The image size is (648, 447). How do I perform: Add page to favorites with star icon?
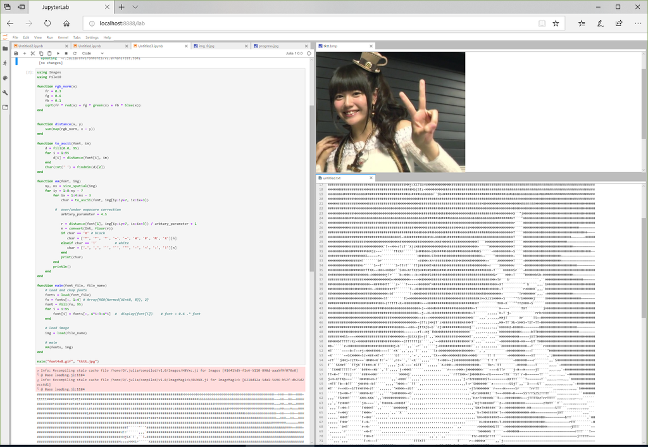click(556, 23)
